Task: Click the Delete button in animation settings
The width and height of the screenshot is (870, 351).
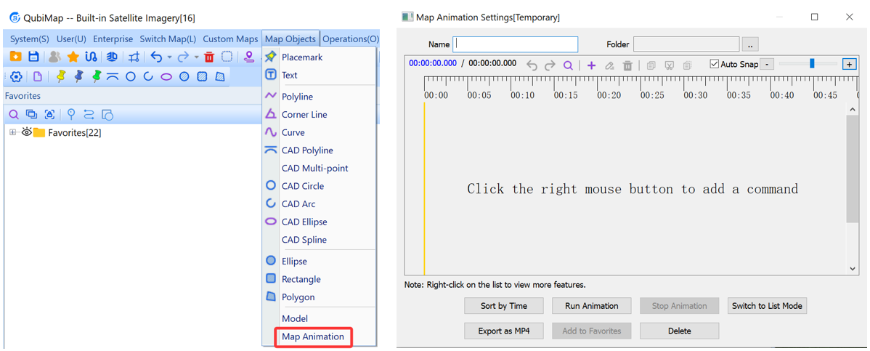Action: point(679,331)
